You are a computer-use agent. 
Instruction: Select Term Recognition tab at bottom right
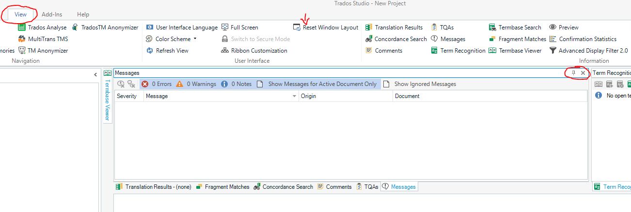click(x=612, y=187)
